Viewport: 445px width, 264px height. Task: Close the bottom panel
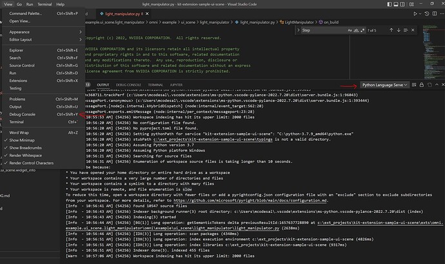[x=442, y=85]
